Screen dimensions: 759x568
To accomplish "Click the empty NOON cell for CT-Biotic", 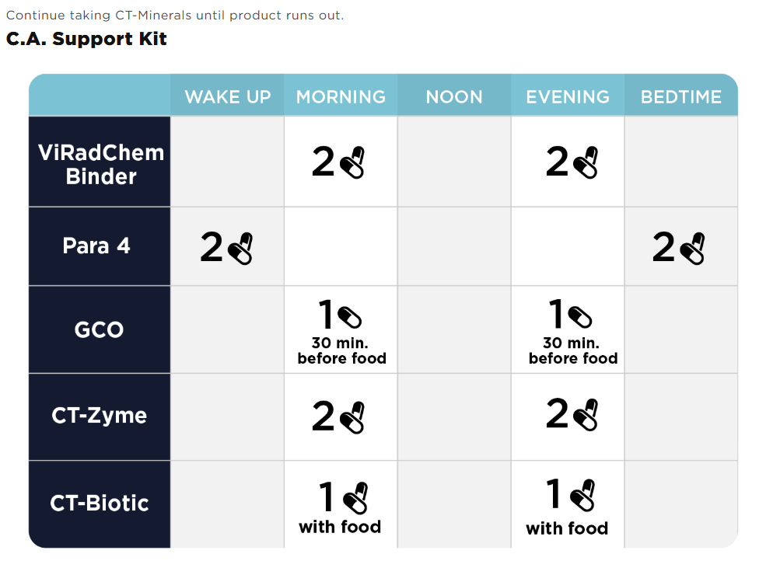I will pos(454,504).
